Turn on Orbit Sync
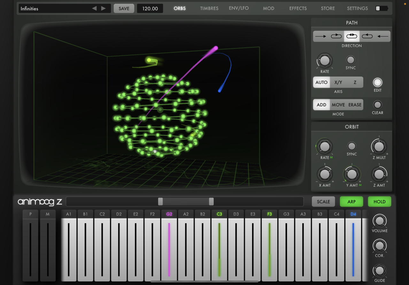This screenshot has width=409, height=285. point(351,146)
